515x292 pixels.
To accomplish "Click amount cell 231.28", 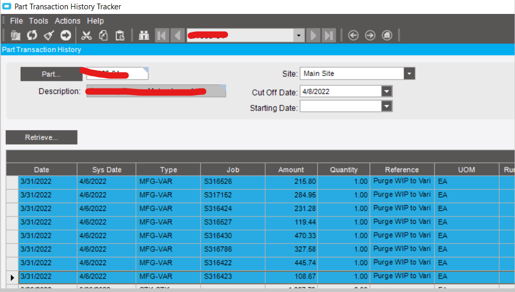I will pyautogui.click(x=291, y=209).
